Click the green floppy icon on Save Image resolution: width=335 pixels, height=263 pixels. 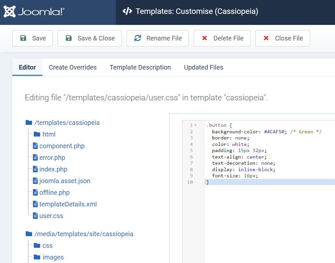click(23, 38)
